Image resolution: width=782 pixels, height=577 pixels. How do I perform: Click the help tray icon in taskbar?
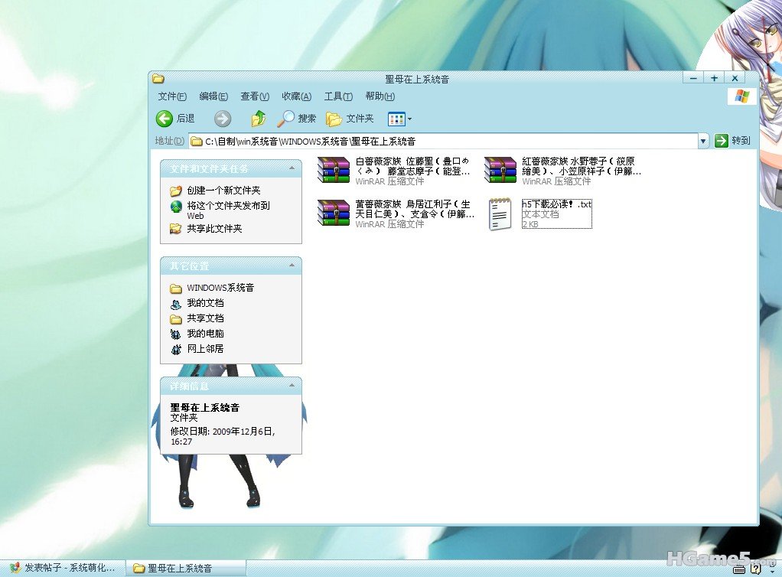click(755, 568)
